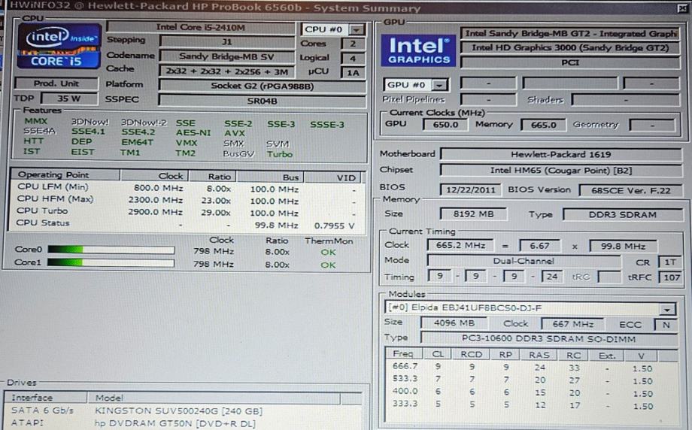Image resolution: width=692 pixels, height=430 pixels.
Task: Click the BIOS Version 68SCE field
Action: [x=630, y=190]
